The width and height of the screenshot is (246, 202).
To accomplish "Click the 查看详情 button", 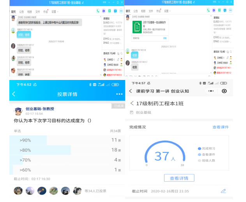I will click(179, 178).
